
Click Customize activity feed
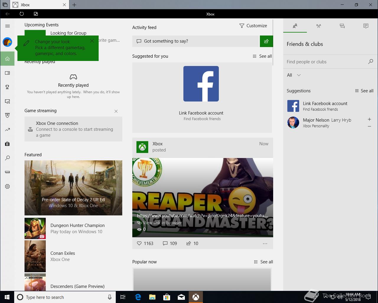tap(253, 26)
